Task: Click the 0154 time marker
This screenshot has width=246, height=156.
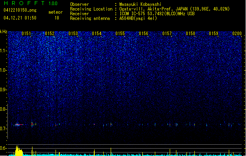Action: pyautogui.click(x=97, y=34)
